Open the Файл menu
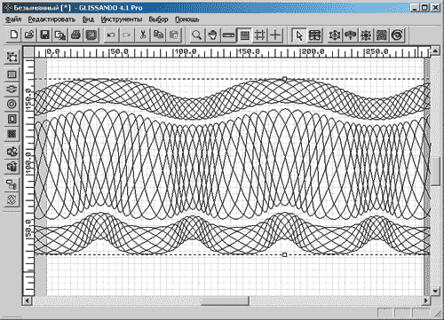 (13, 20)
